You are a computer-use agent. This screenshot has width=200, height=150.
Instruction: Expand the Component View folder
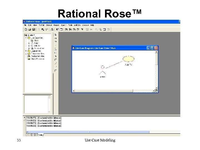(x=26, y=54)
